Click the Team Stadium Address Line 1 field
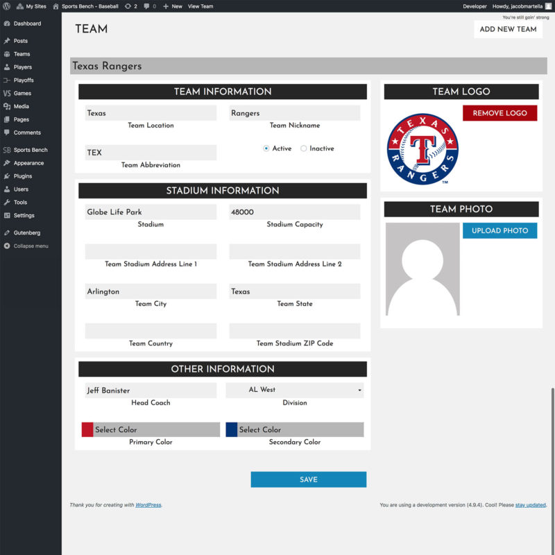 coord(151,252)
